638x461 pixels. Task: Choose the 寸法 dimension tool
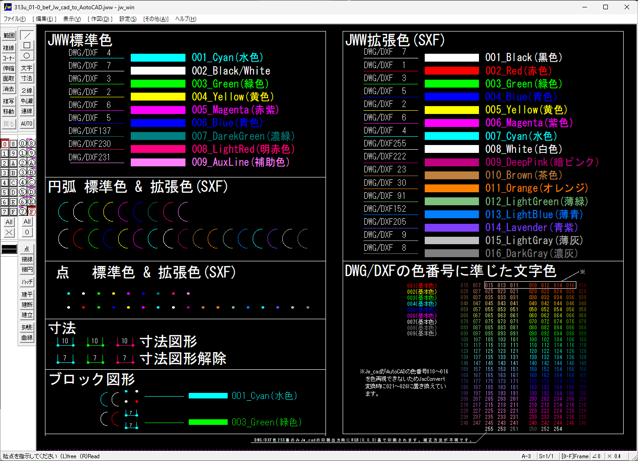tap(27, 78)
